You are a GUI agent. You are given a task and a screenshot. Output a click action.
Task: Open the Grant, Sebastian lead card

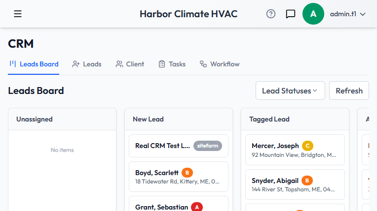point(179,204)
